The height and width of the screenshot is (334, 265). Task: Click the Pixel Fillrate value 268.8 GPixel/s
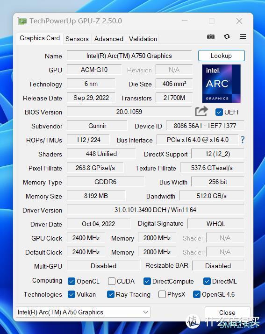[x=95, y=168]
